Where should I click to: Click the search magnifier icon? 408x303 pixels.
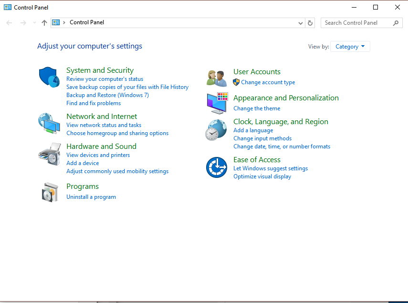tap(396, 23)
